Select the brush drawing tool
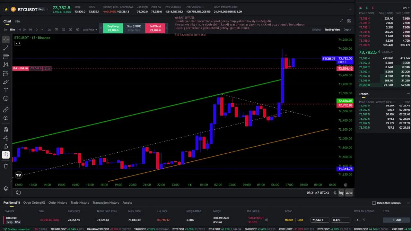This screenshot has width=411, height=231. click(6, 82)
